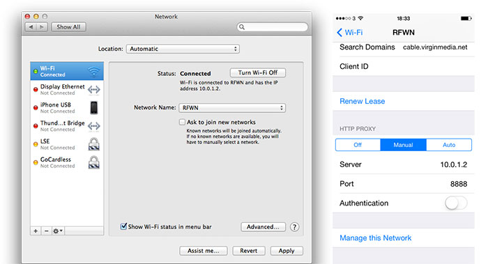Click the green status dot for Wi-Fi

(x=36, y=72)
